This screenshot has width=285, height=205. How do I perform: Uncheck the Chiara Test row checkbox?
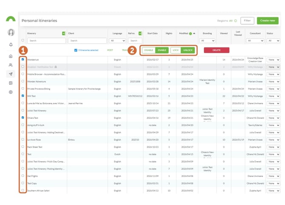click(23, 117)
